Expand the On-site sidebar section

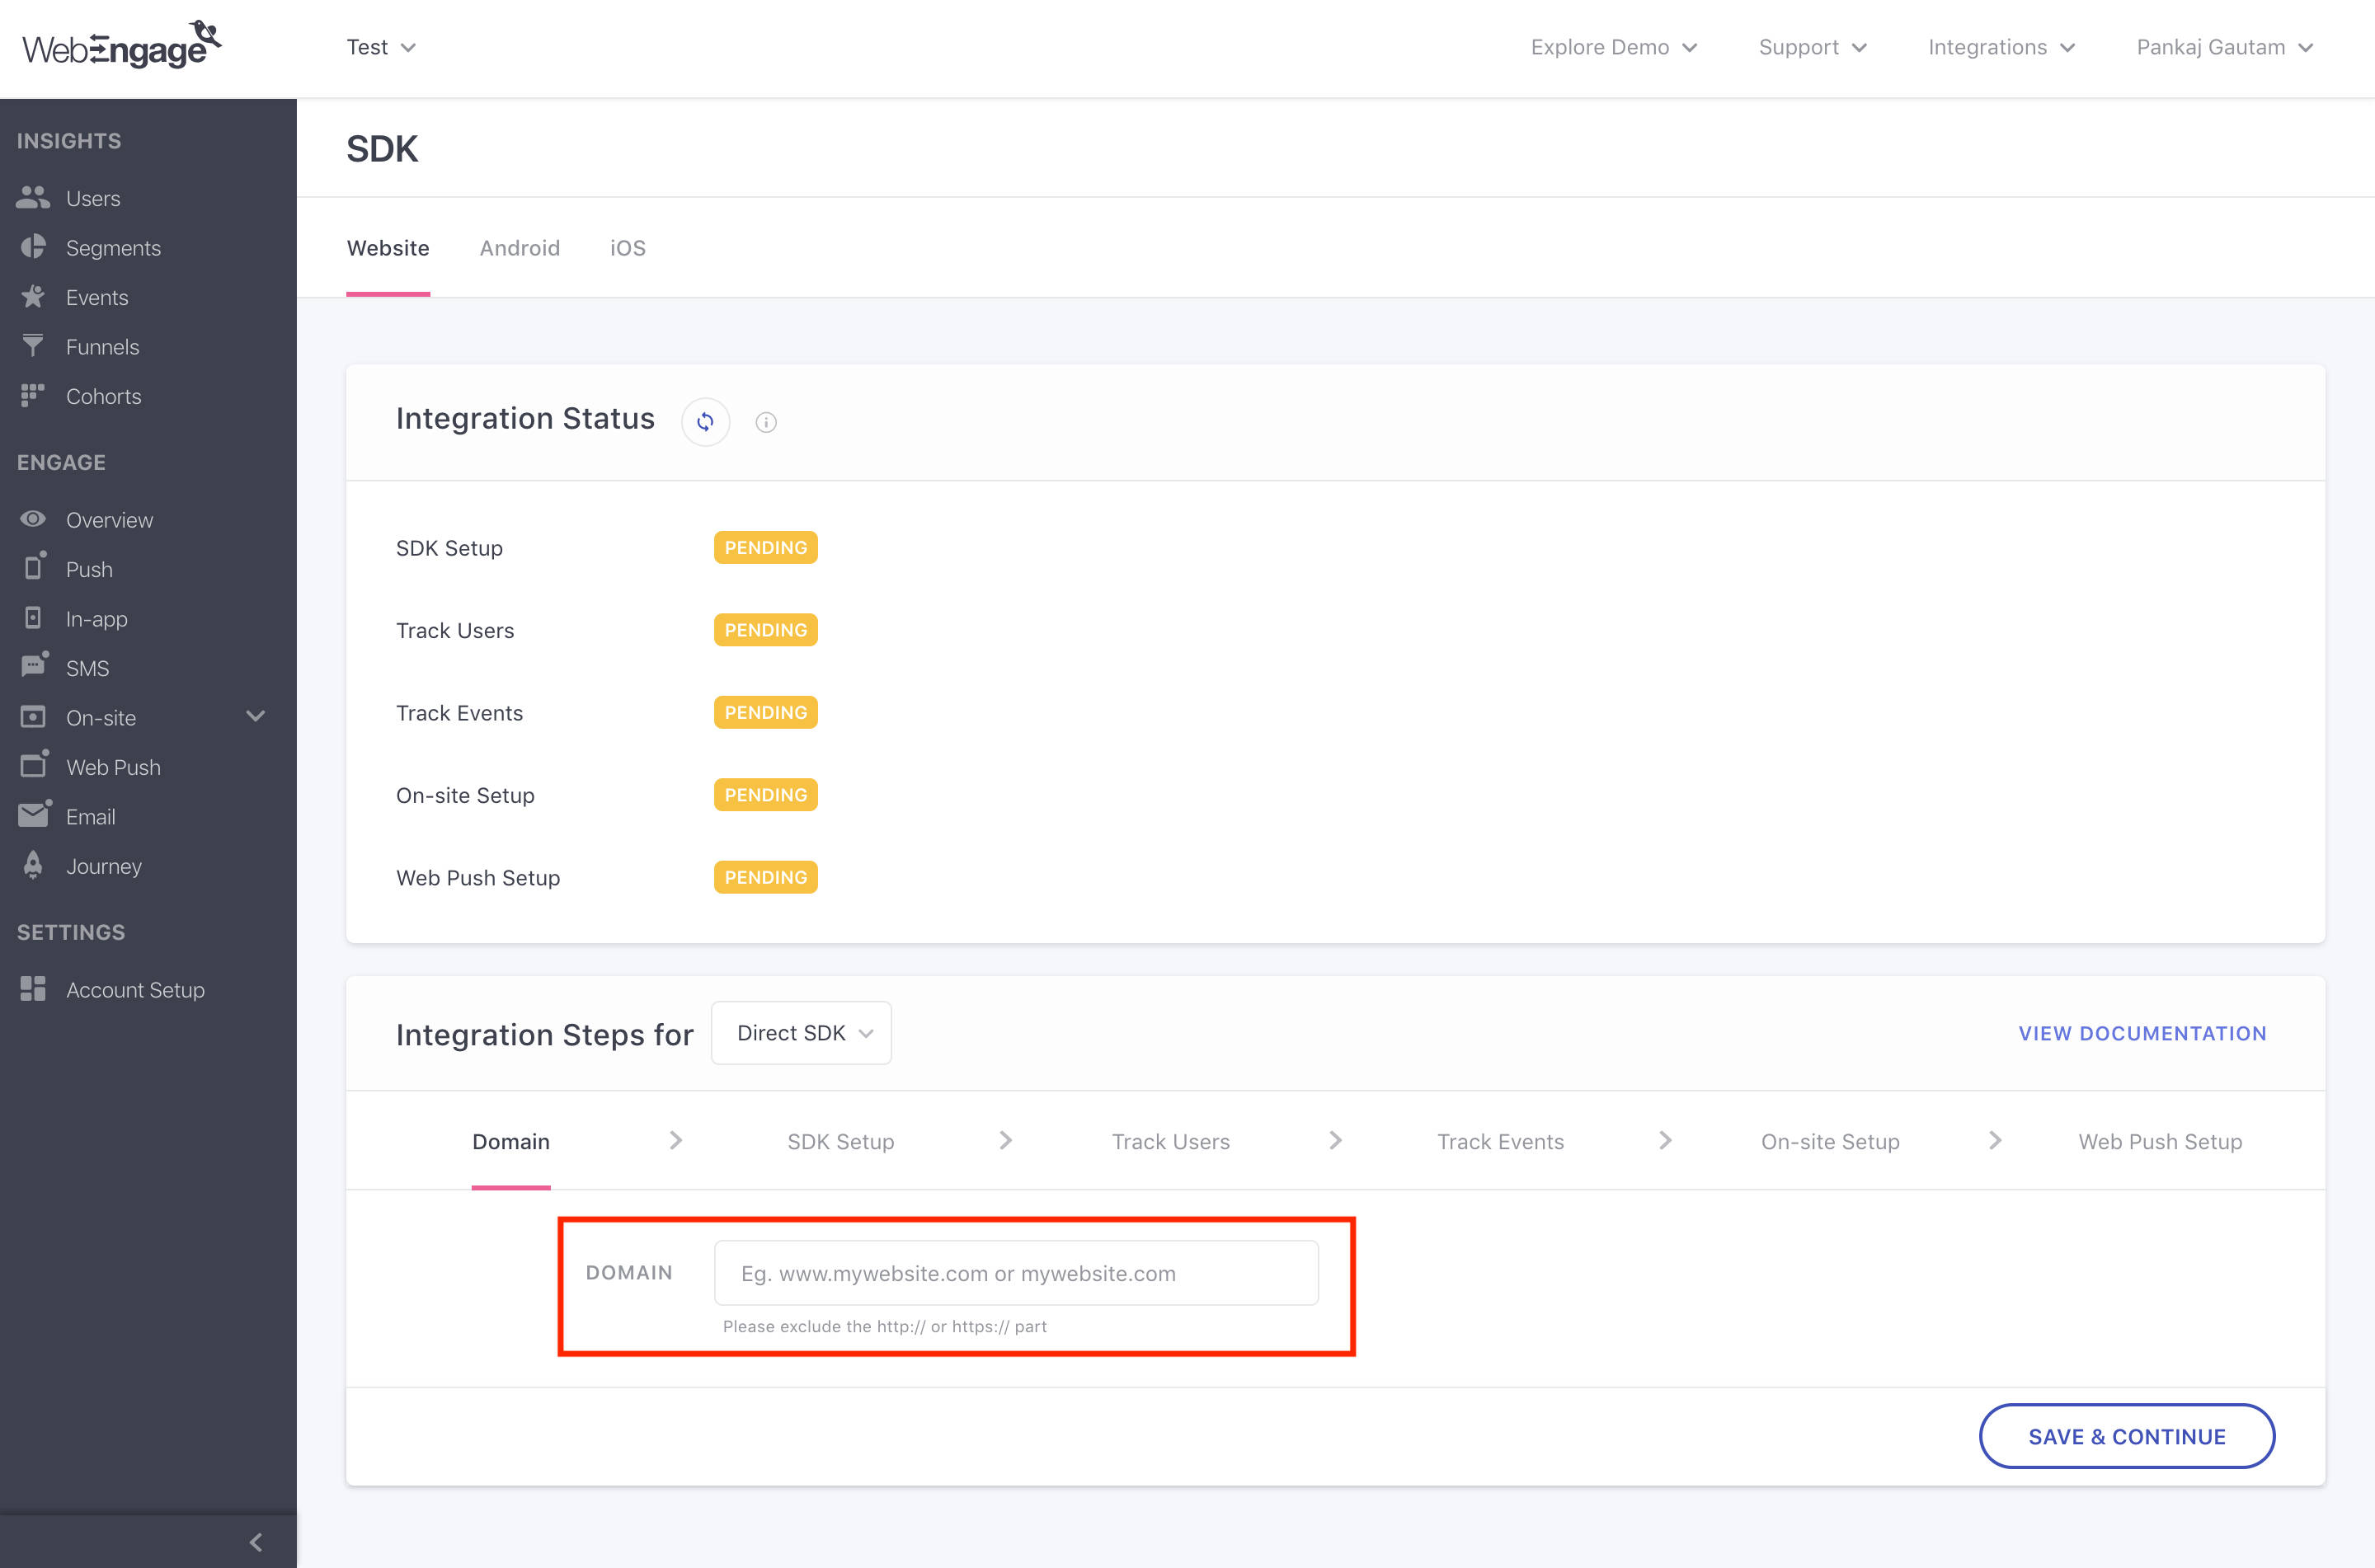coord(255,716)
